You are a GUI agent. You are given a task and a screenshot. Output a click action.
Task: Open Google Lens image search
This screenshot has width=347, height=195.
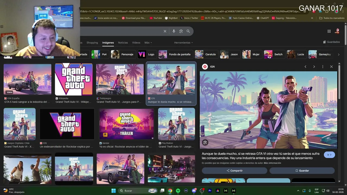[x=181, y=31]
